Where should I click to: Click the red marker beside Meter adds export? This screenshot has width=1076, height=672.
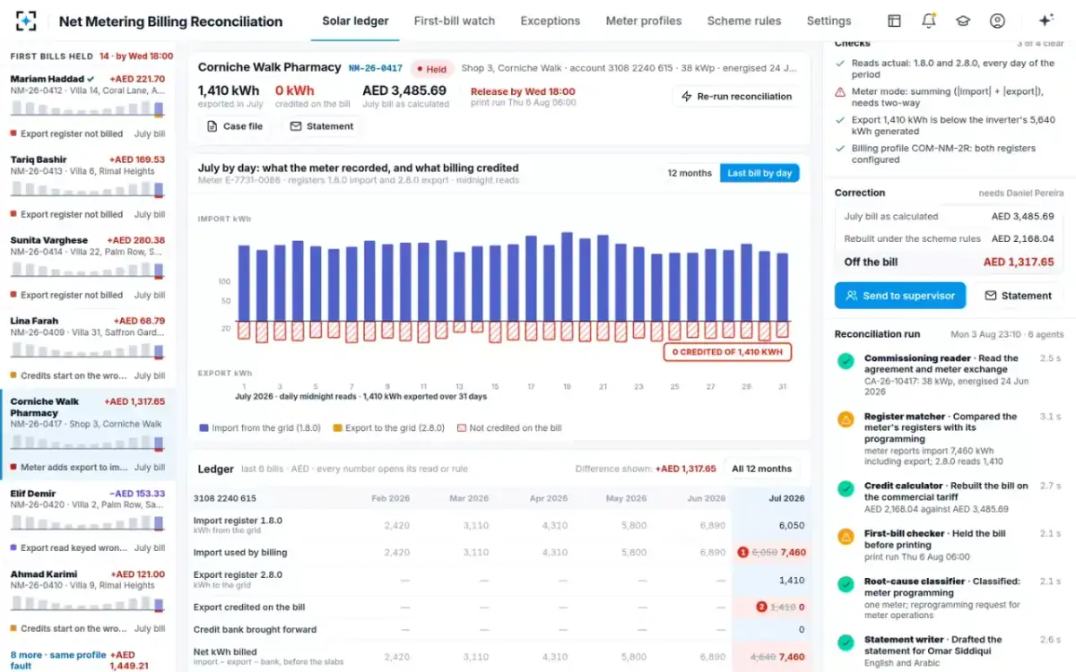[x=13, y=467]
